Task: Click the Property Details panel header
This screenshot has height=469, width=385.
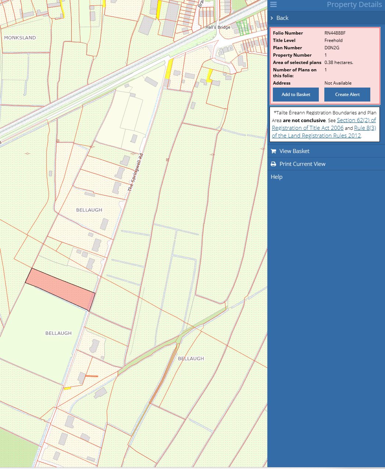Action: click(x=354, y=5)
